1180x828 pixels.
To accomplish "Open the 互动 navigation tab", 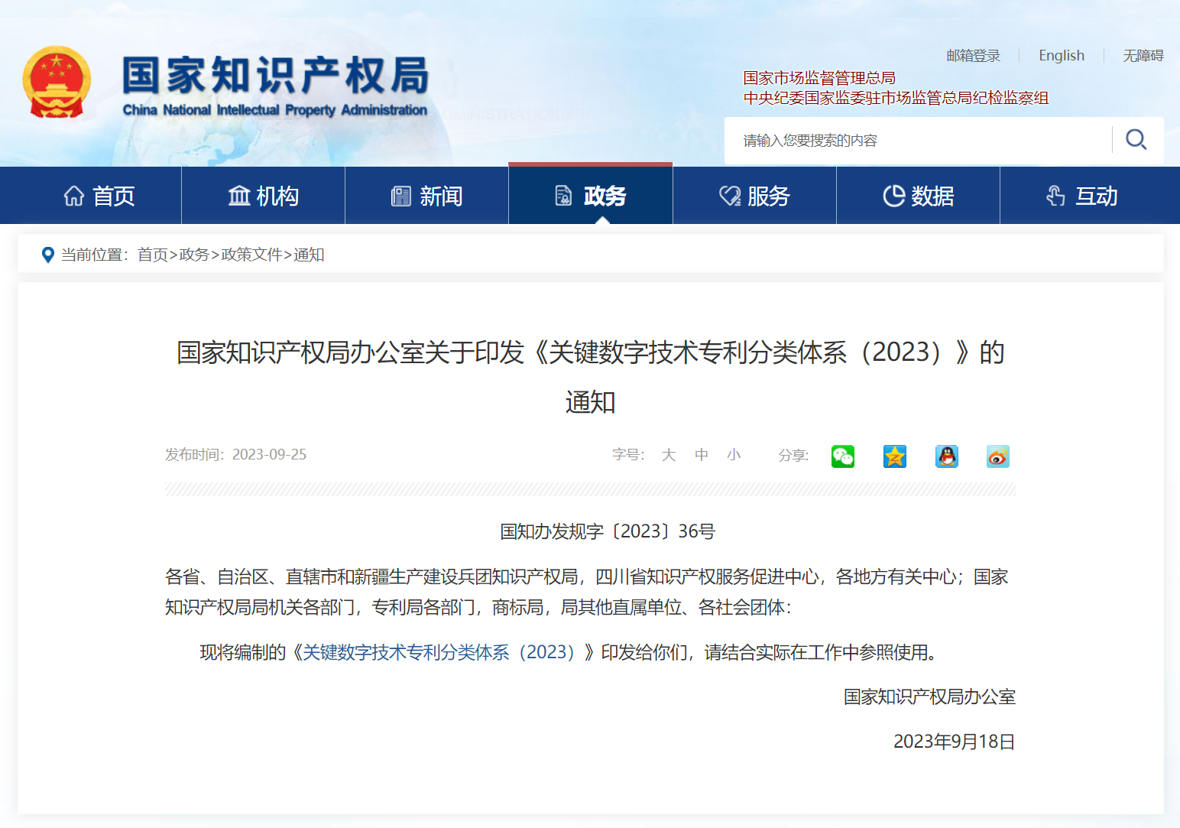I will [x=1081, y=196].
